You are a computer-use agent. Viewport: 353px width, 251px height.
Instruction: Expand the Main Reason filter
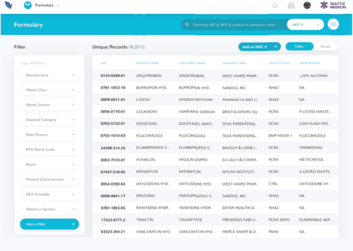coord(50,135)
